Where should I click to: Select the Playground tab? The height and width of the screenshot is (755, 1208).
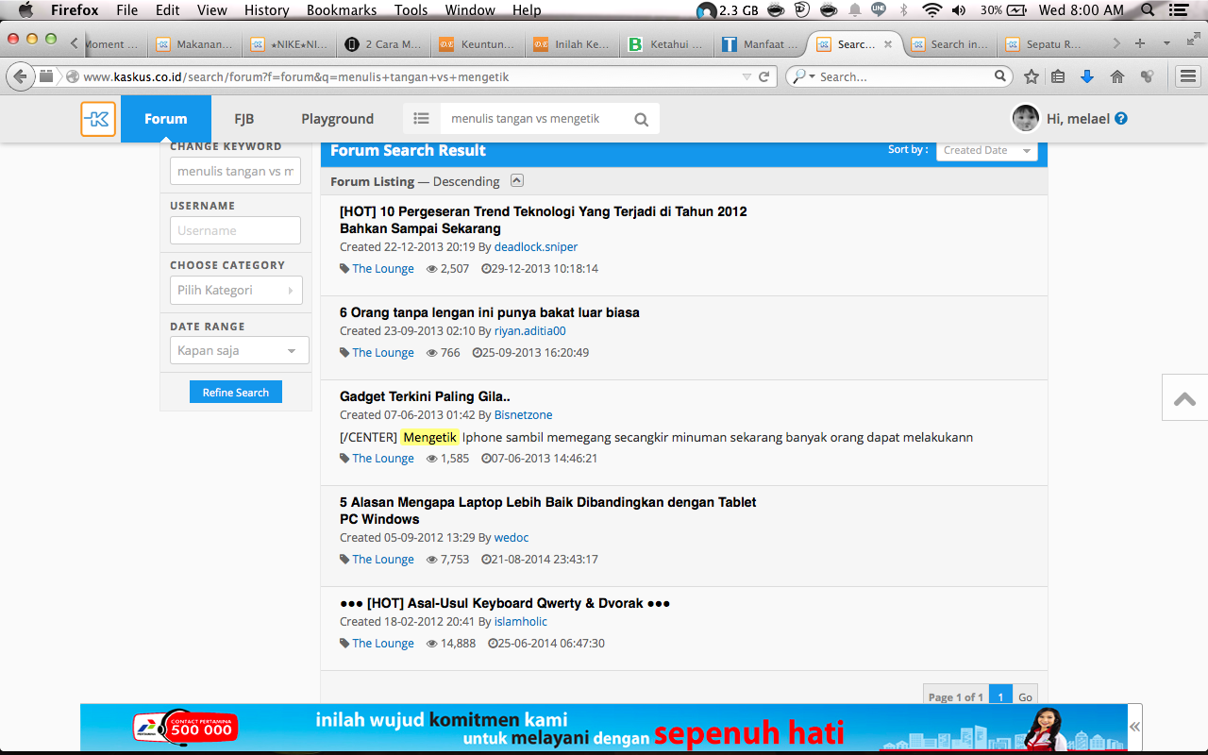pyautogui.click(x=337, y=119)
